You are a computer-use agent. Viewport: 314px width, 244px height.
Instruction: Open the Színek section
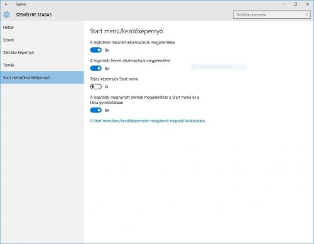click(42, 40)
